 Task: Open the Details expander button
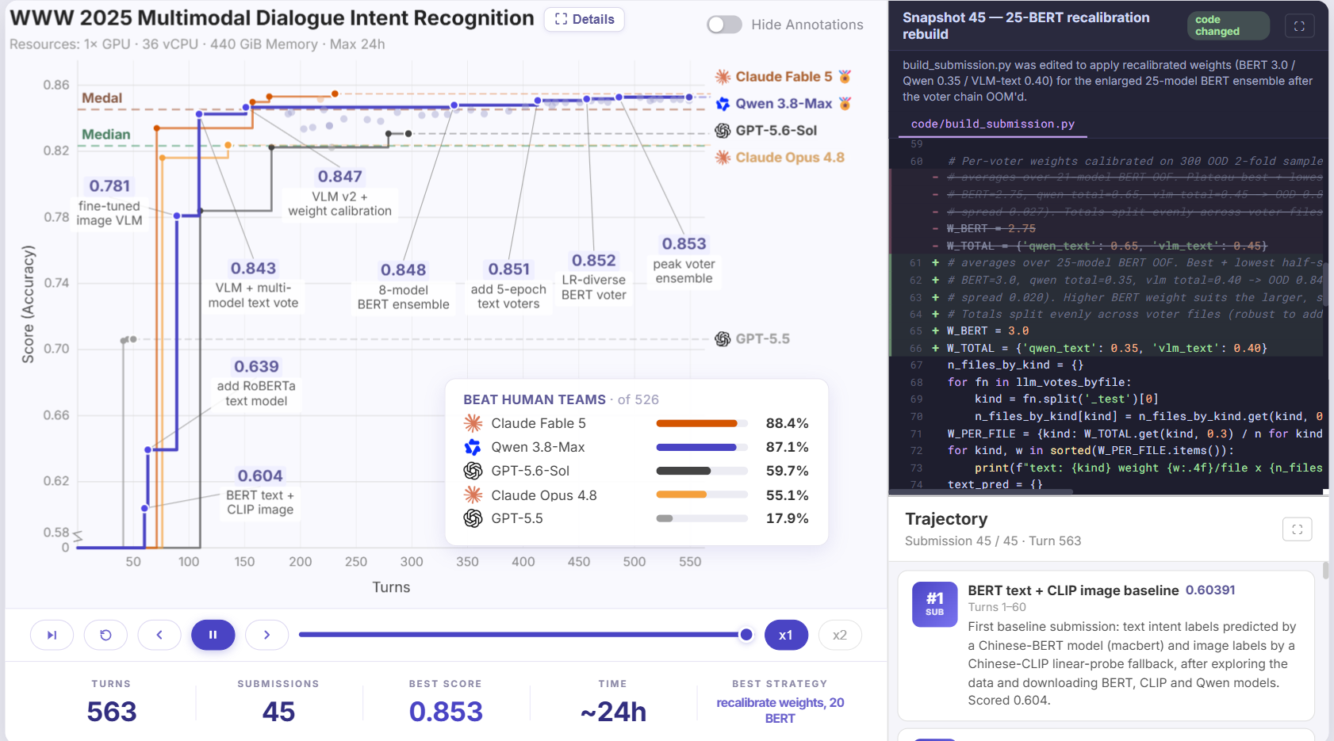tap(585, 19)
